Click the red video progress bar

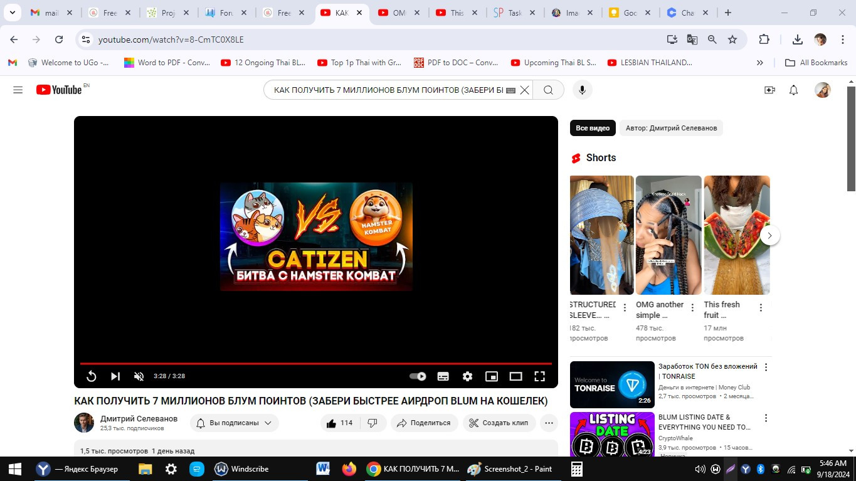click(316, 364)
